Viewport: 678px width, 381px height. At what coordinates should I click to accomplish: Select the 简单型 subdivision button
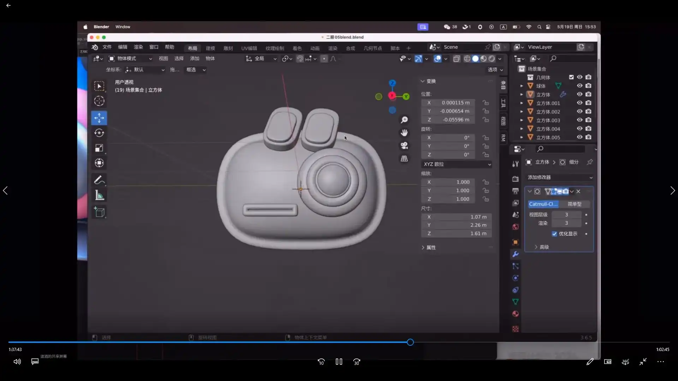click(575, 204)
